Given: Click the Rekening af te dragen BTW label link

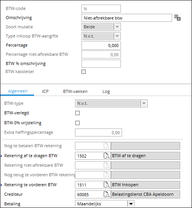Looking at the screenshot, I should [31, 156].
